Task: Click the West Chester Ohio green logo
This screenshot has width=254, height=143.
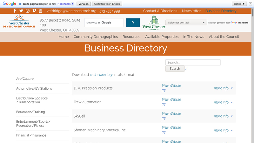Action: [x=154, y=23]
